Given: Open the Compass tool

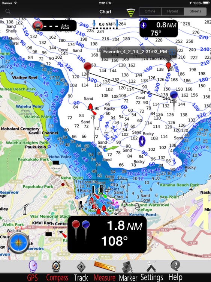Looking at the screenshot, I should pos(56,266).
